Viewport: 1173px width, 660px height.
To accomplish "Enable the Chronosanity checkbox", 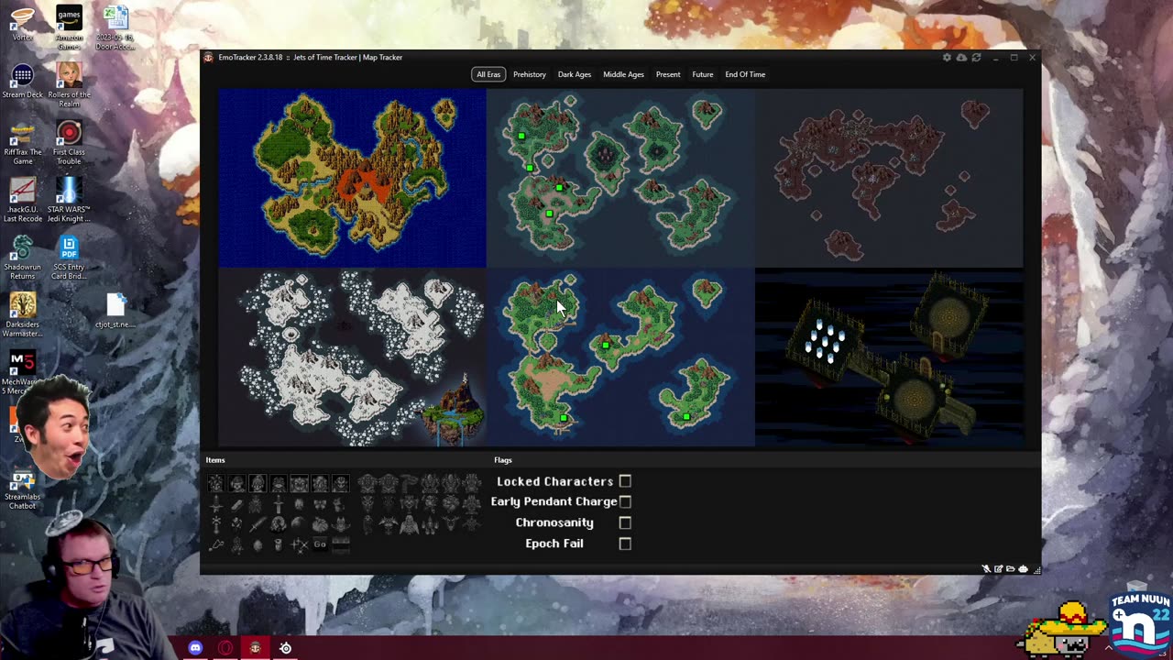I will [625, 522].
